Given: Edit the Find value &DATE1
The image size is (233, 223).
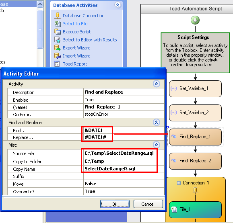Looking at the screenshot, I should point(124,130).
